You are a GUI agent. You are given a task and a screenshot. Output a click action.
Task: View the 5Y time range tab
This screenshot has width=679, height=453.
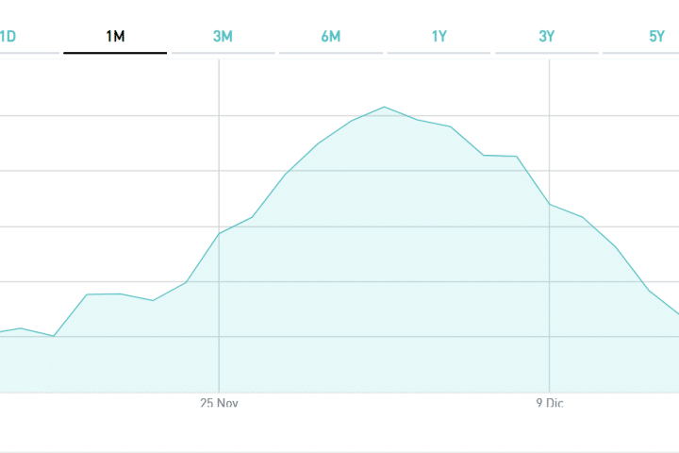click(x=656, y=37)
